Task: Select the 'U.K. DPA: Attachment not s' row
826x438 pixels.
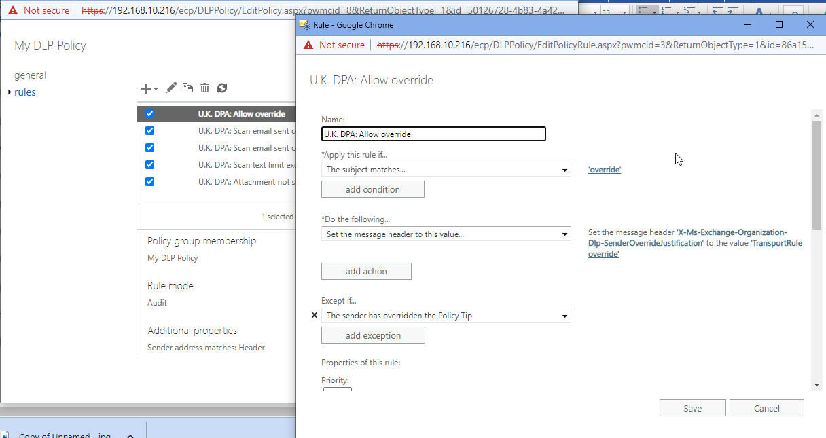Action: 217,181
